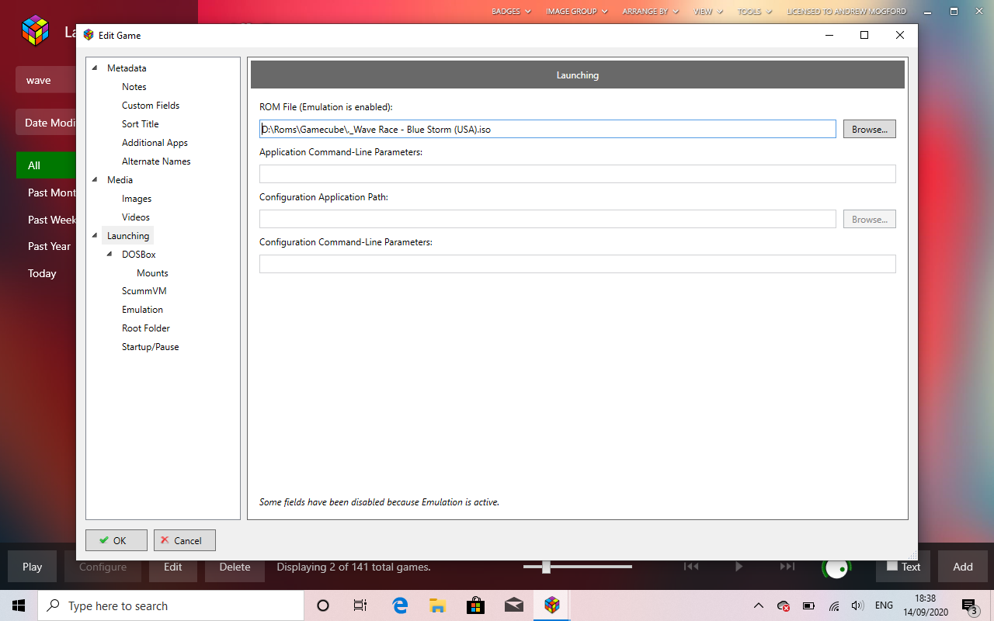
Task: Select Notes in the tree
Action: pyautogui.click(x=134, y=87)
